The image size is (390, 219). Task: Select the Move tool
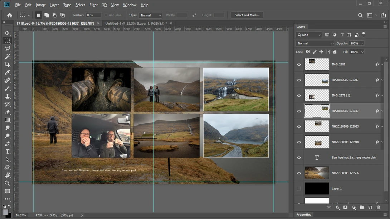(7, 33)
